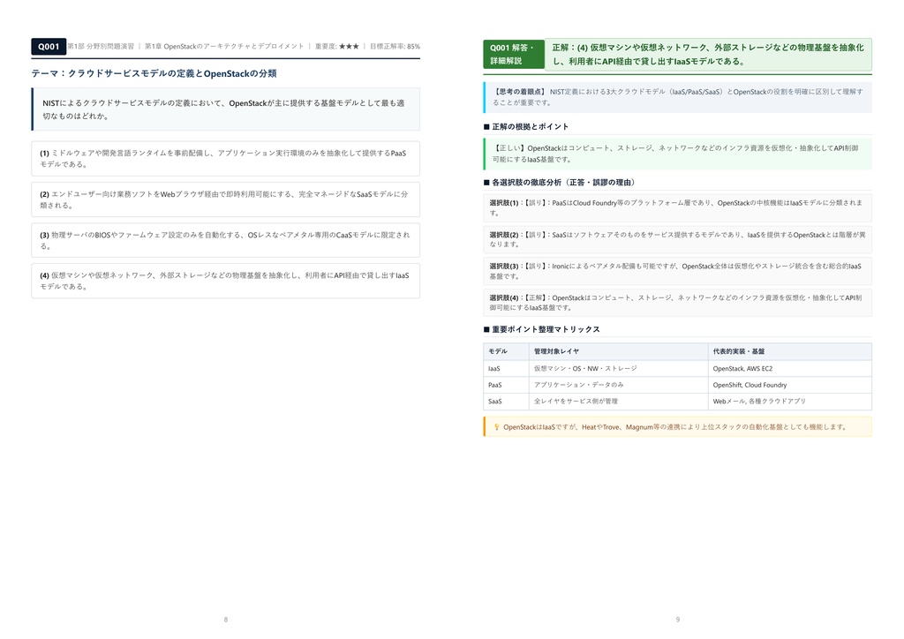Click the '目標正解率: 85%' label

[395, 46]
